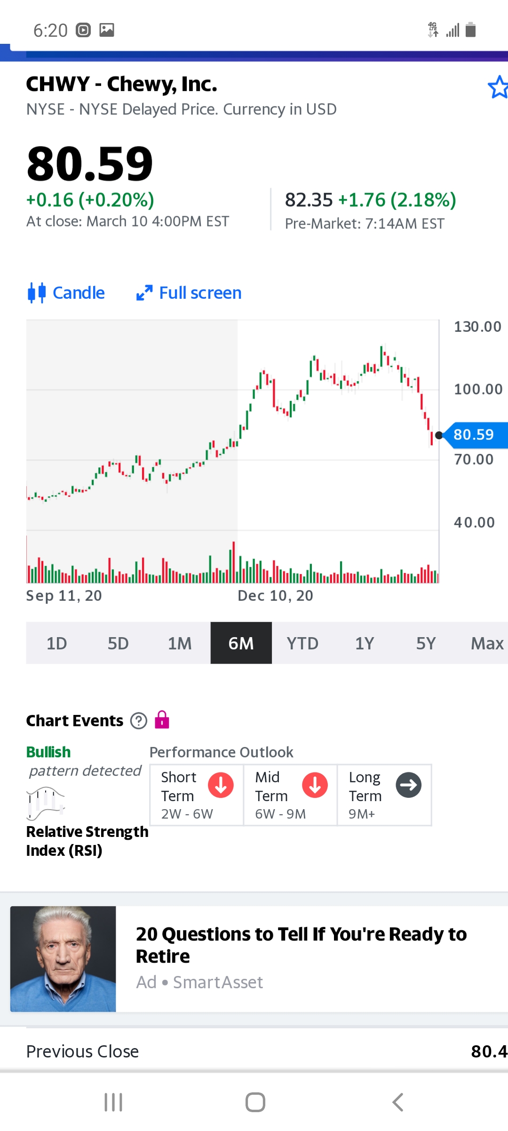Tap the Mid Term down arrow indicator
This screenshot has height=1131, width=508.
coord(315,785)
